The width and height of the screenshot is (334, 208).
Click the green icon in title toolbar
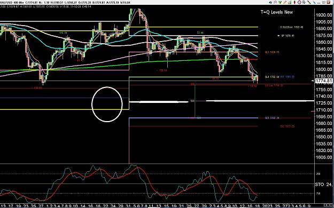(x=280, y=2)
